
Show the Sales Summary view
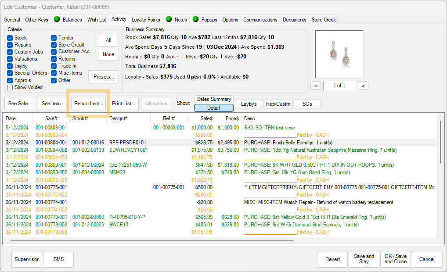pyautogui.click(x=214, y=99)
